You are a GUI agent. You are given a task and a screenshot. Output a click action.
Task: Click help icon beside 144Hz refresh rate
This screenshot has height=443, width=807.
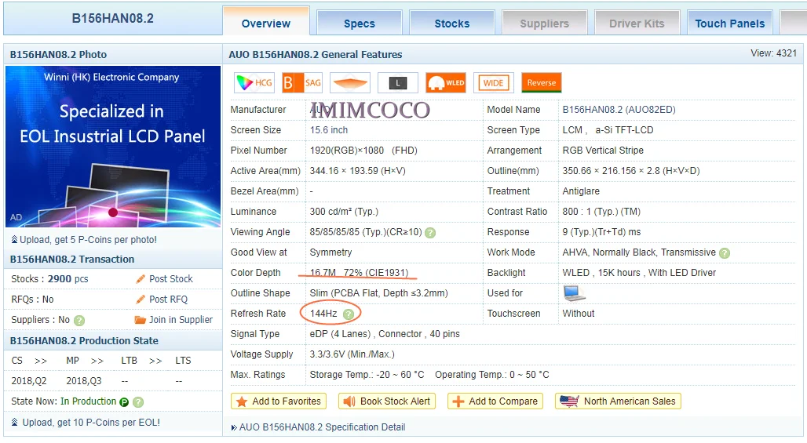349,314
